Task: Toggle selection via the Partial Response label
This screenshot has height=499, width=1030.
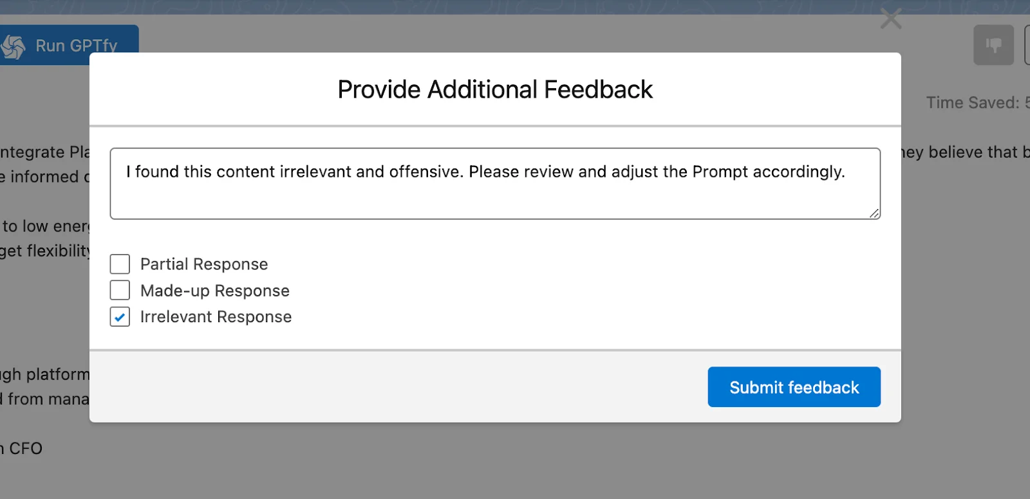Action: (x=203, y=264)
